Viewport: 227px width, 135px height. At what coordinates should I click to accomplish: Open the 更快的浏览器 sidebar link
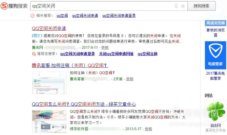coord(216,33)
